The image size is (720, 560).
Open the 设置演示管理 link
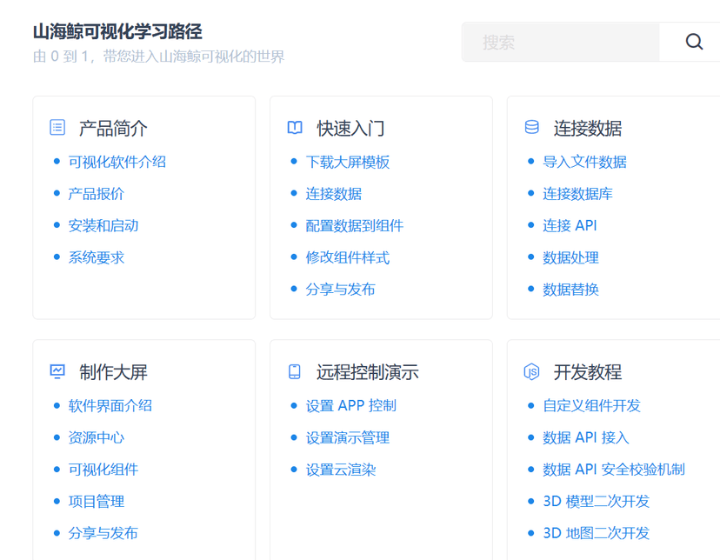[348, 437]
